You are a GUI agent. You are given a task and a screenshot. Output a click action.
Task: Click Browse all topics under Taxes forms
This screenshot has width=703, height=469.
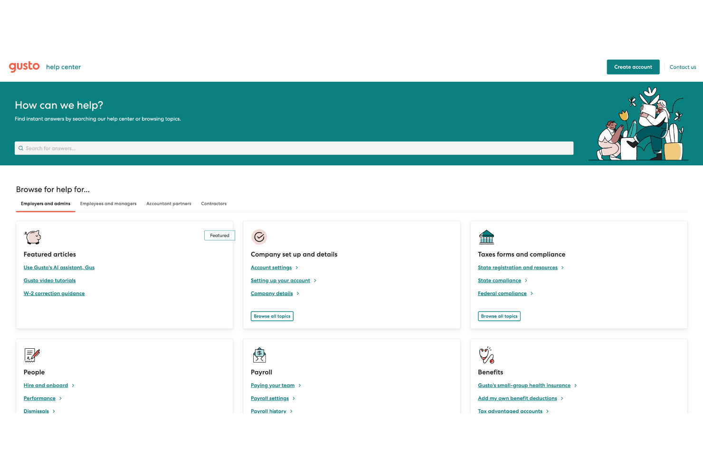(499, 316)
